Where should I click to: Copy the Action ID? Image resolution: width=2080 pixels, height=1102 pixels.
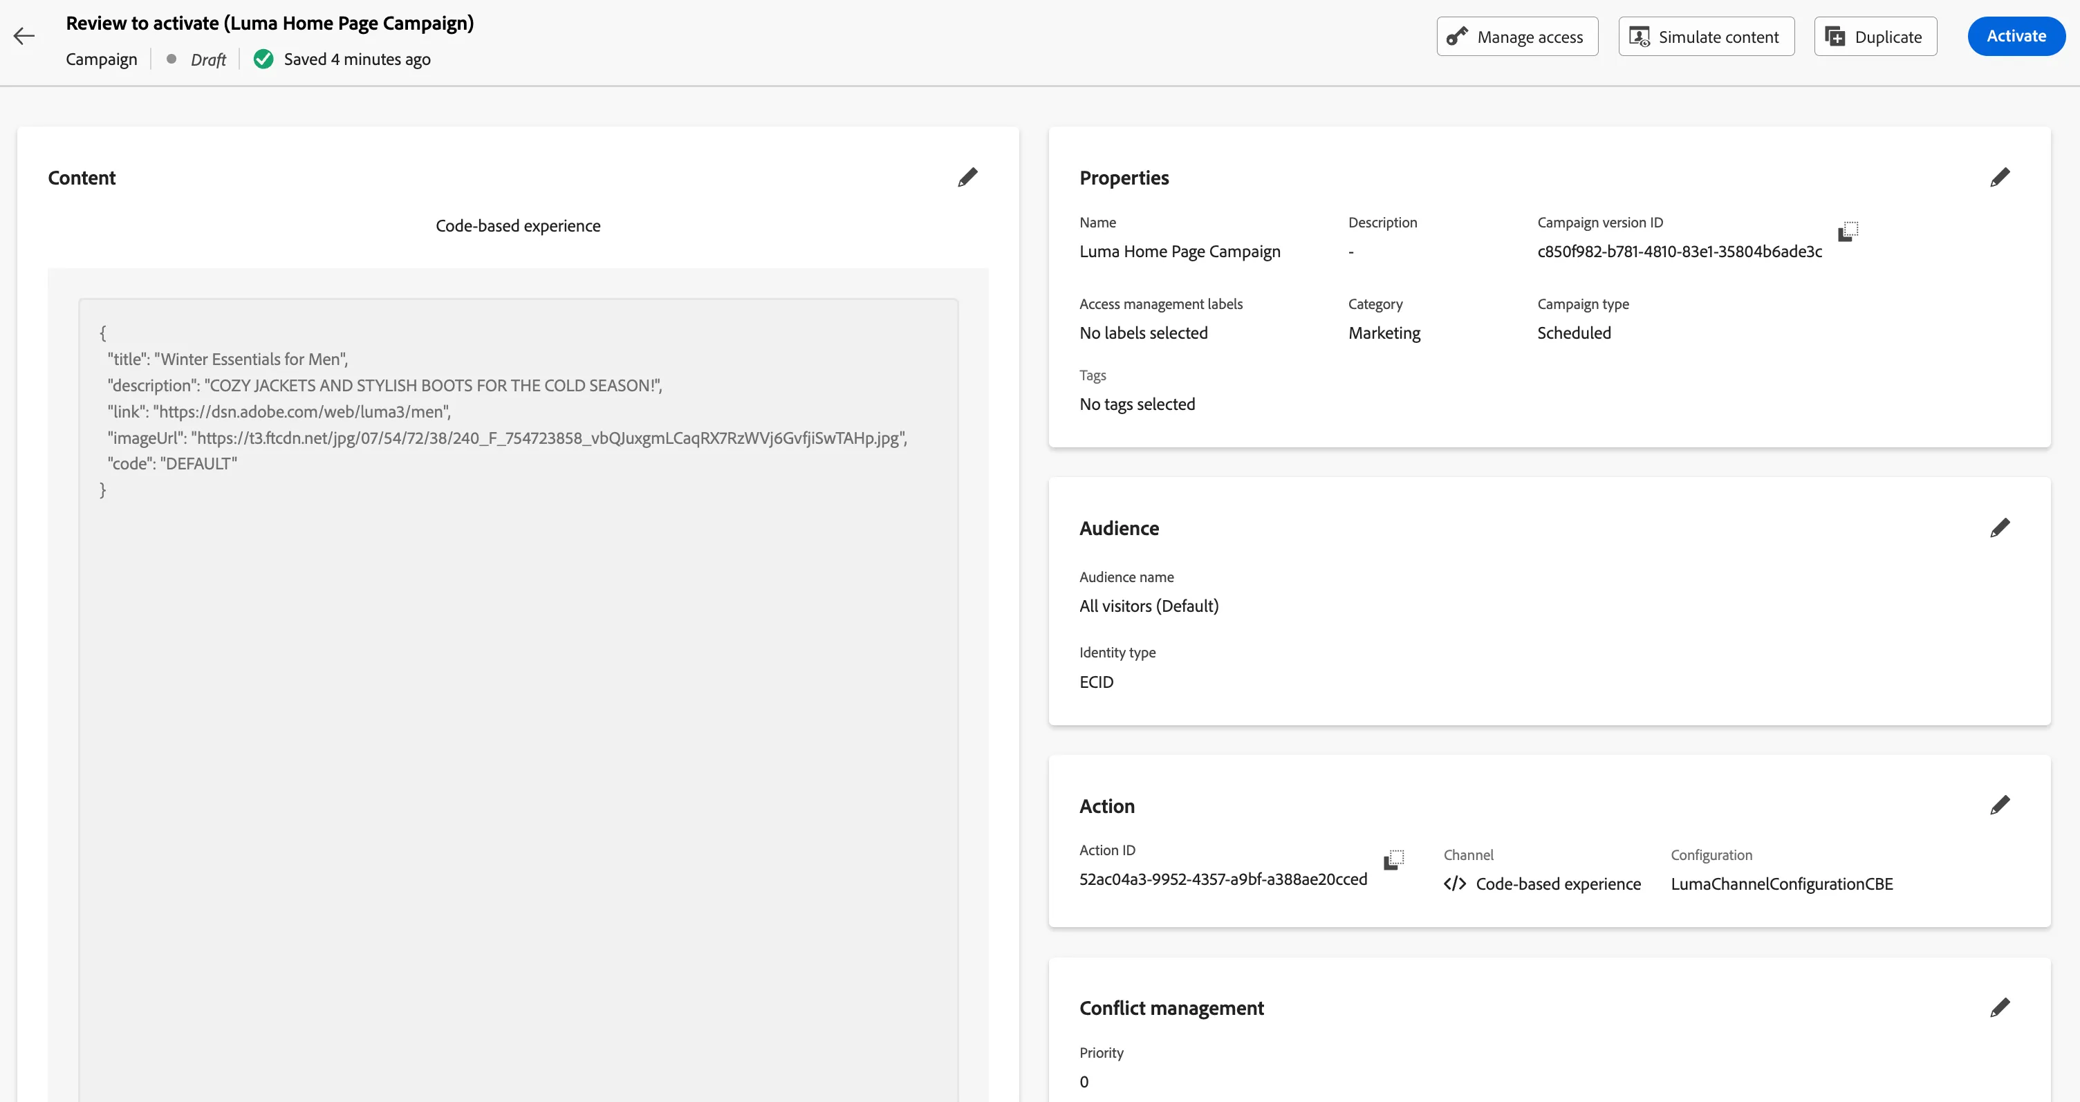pos(1393,860)
